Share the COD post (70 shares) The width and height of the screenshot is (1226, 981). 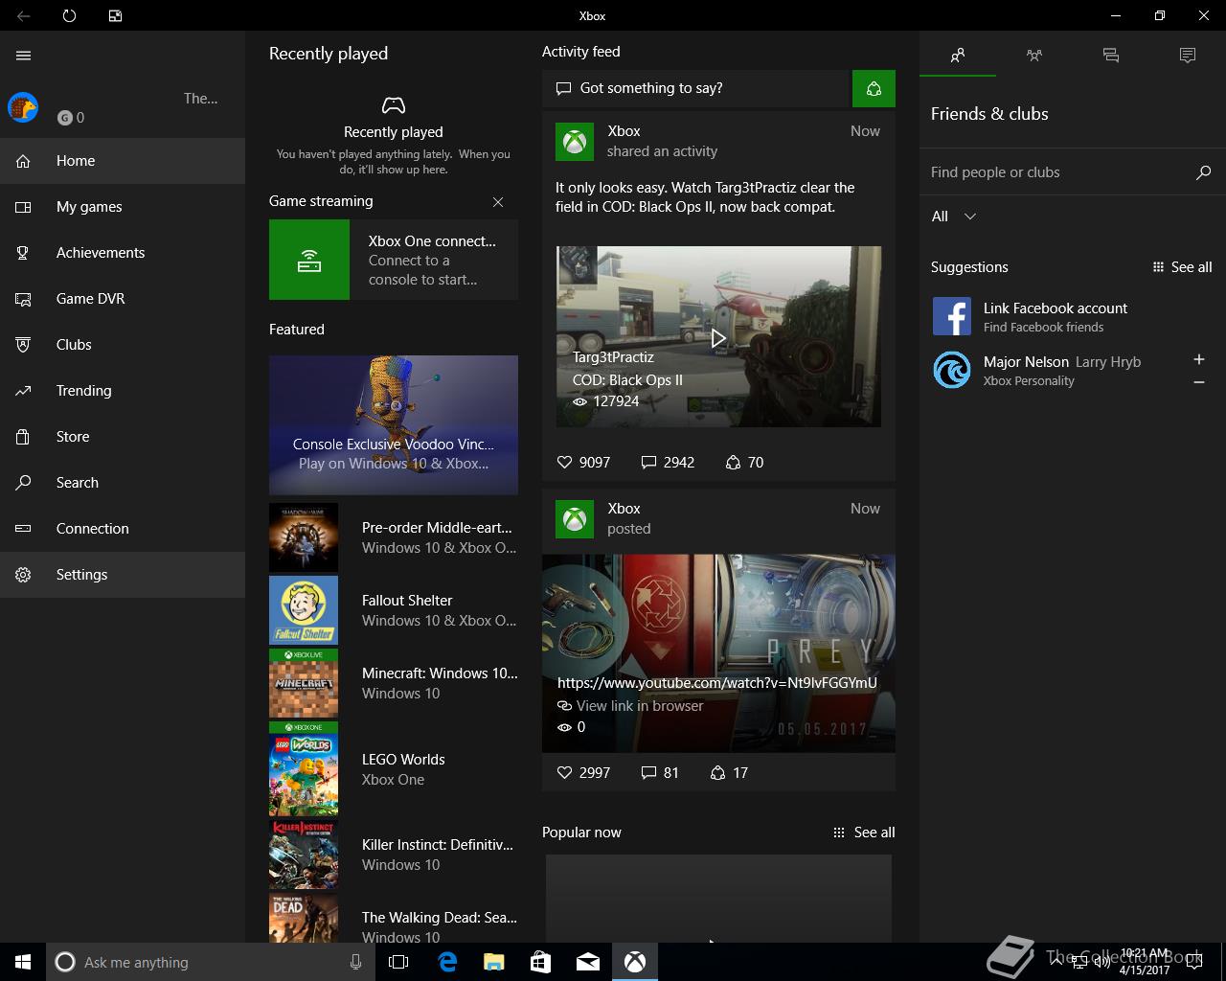pos(744,463)
